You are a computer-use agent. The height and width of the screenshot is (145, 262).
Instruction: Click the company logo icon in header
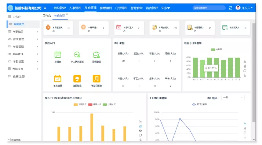tap(10, 8)
